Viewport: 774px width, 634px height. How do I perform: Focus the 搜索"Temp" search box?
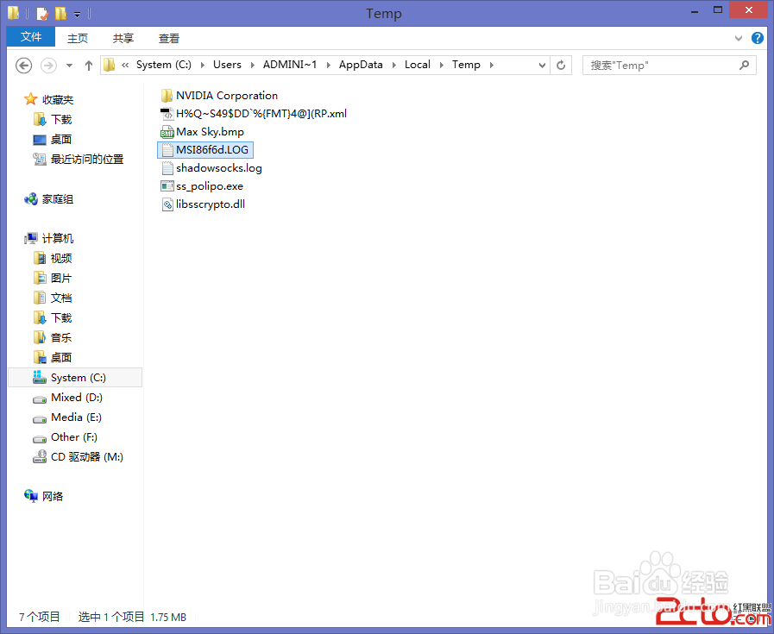[669, 66]
